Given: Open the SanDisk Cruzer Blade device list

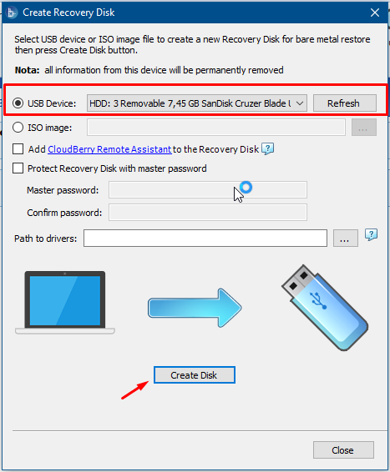Looking at the screenshot, I should pos(197,103).
